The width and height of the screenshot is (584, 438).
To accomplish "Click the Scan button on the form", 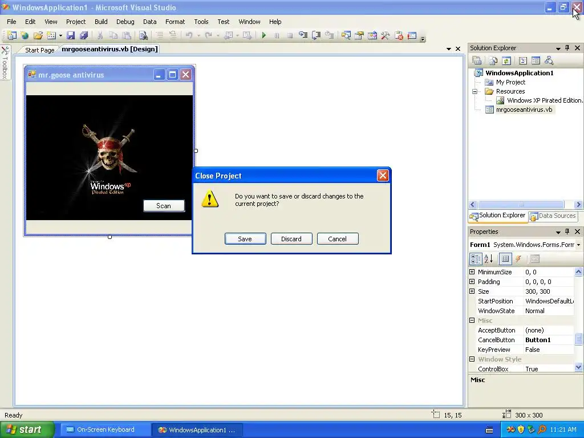I will pyautogui.click(x=164, y=205).
